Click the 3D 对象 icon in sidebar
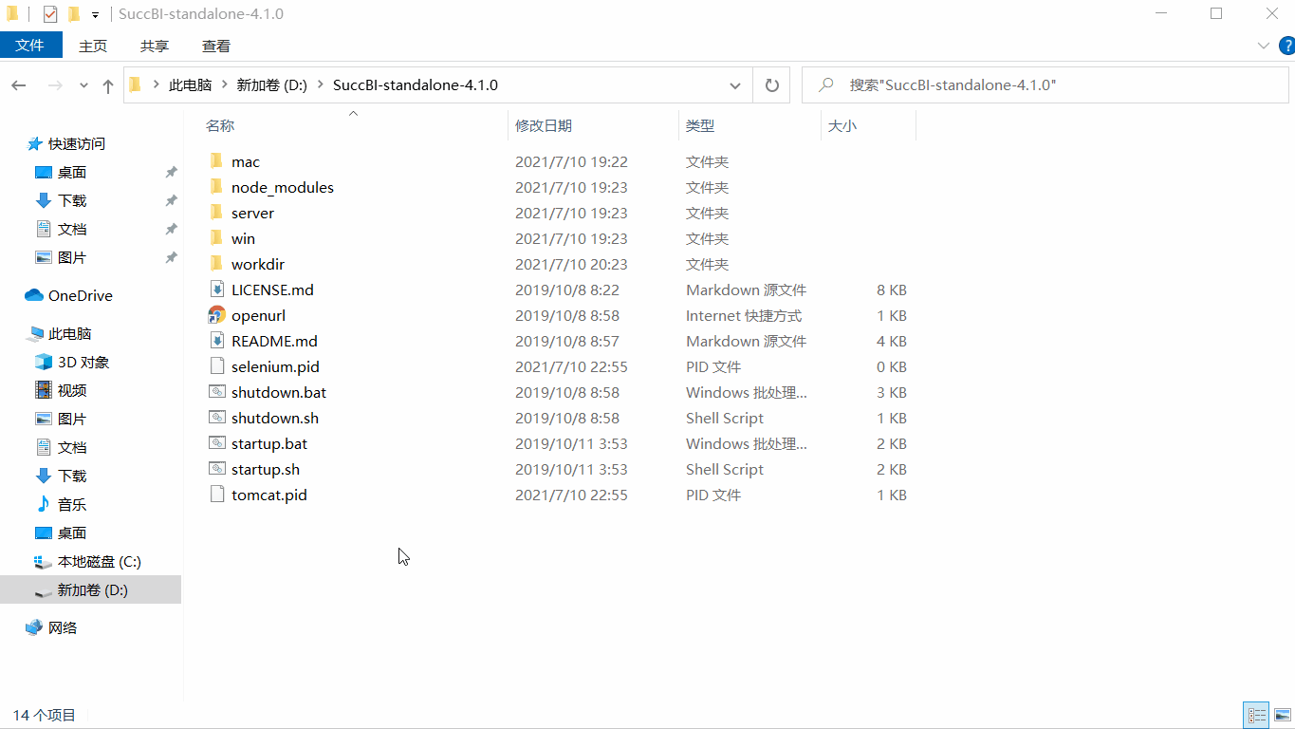Viewport: 1295px width, 729px height. pyautogui.click(x=43, y=362)
